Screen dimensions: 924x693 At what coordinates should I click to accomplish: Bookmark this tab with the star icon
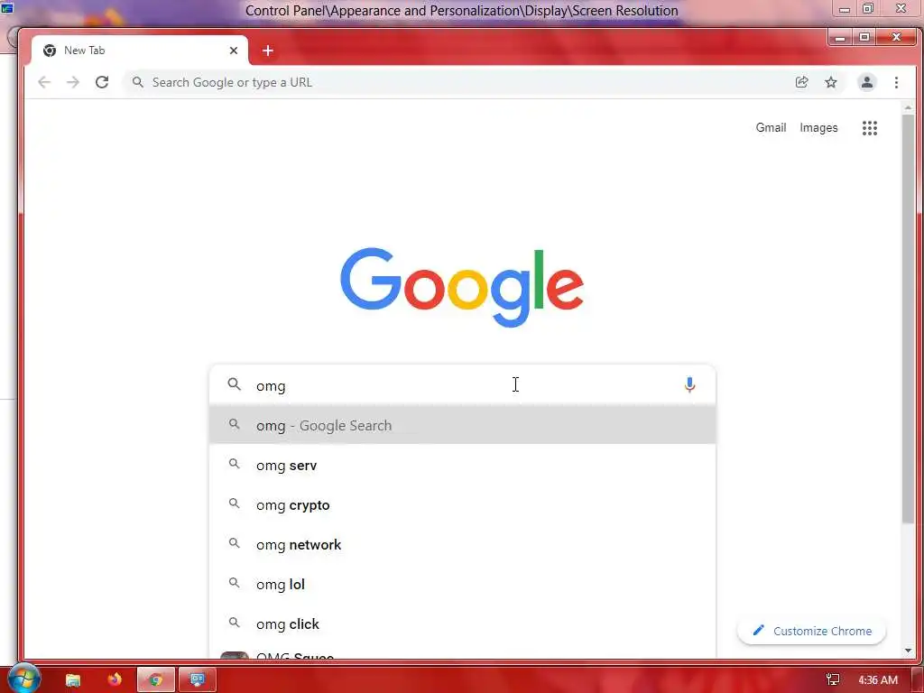pyautogui.click(x=831, y=82)
